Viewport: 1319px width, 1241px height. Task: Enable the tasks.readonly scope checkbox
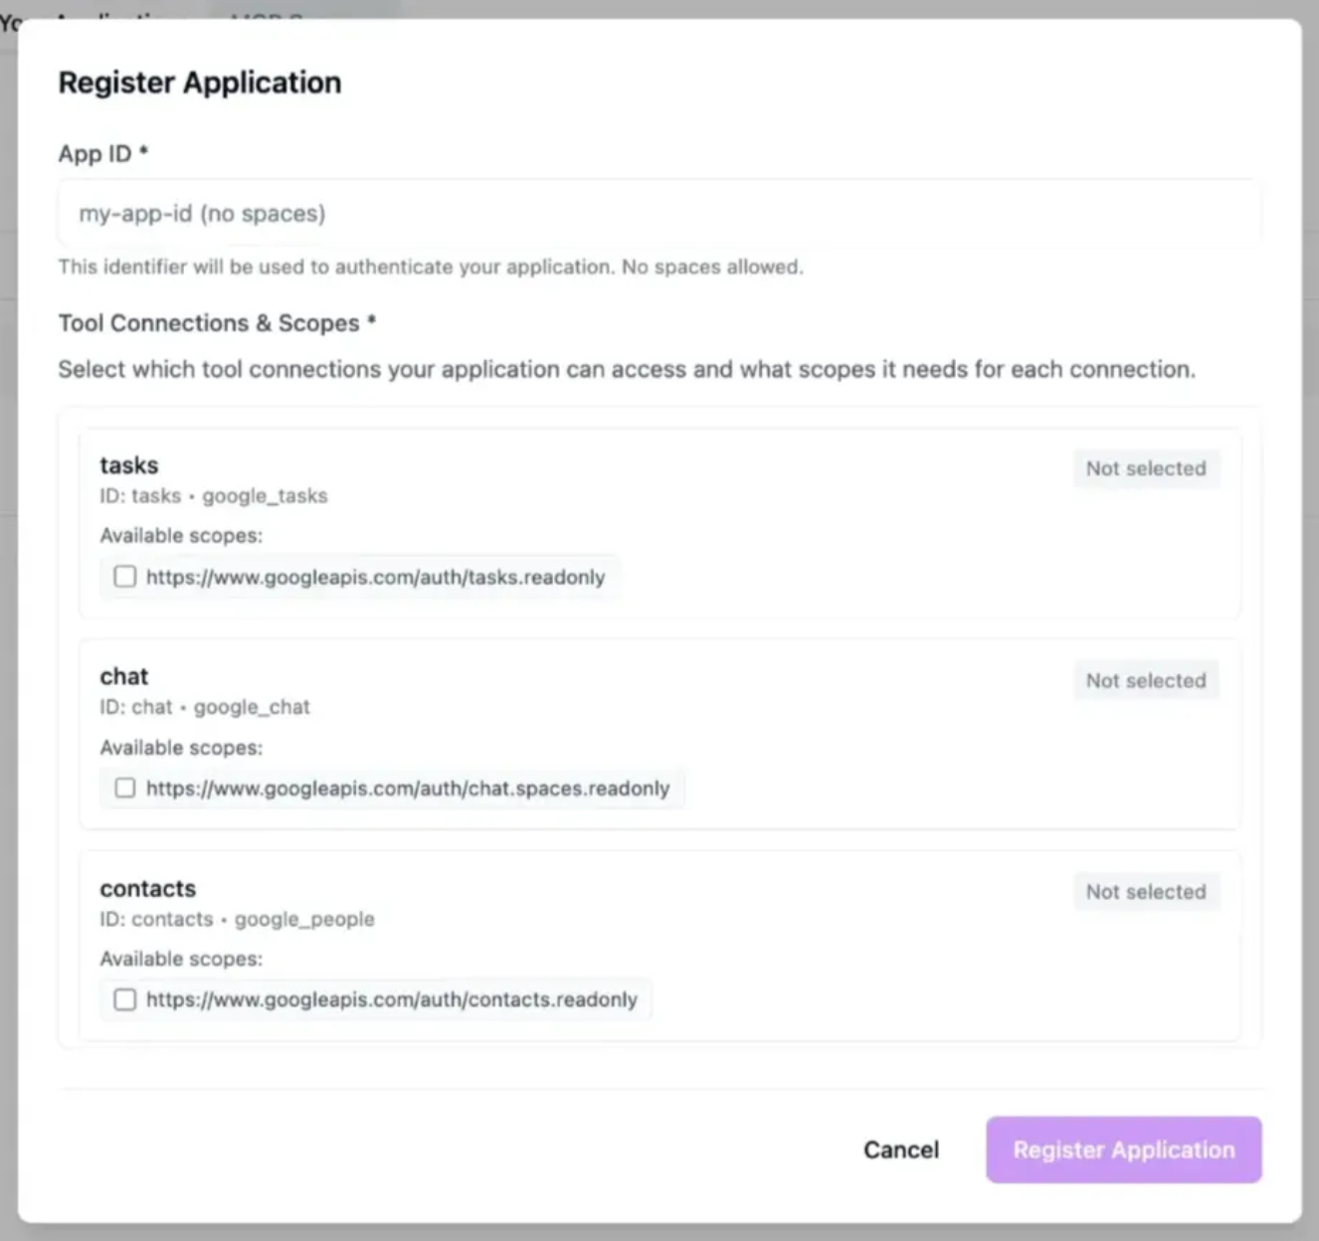pyautogui.click(x=125, y=577)
